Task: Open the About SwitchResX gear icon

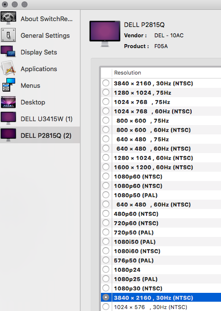Action: click(x=8, y=18)
